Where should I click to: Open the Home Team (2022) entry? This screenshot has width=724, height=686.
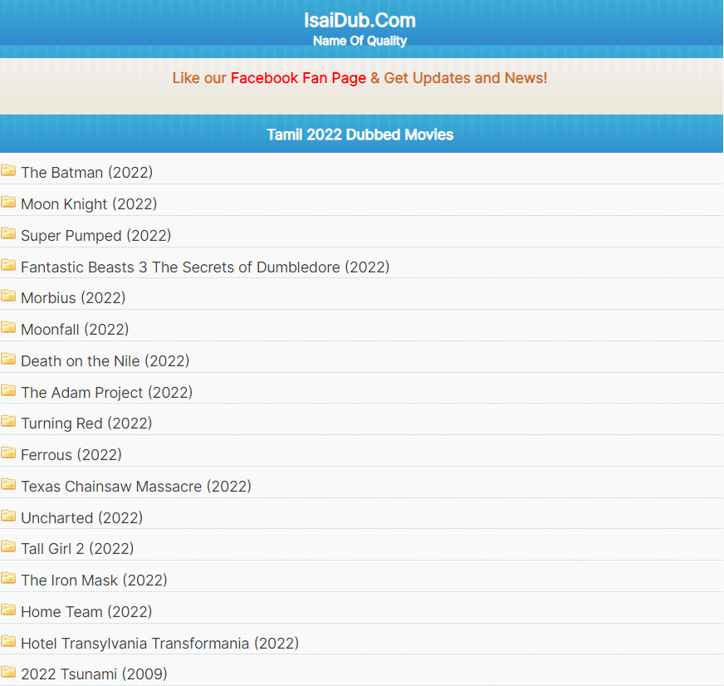click(x=86, y=611)
